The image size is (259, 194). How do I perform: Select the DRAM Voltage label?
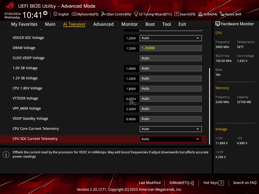(x=24, y=48)
